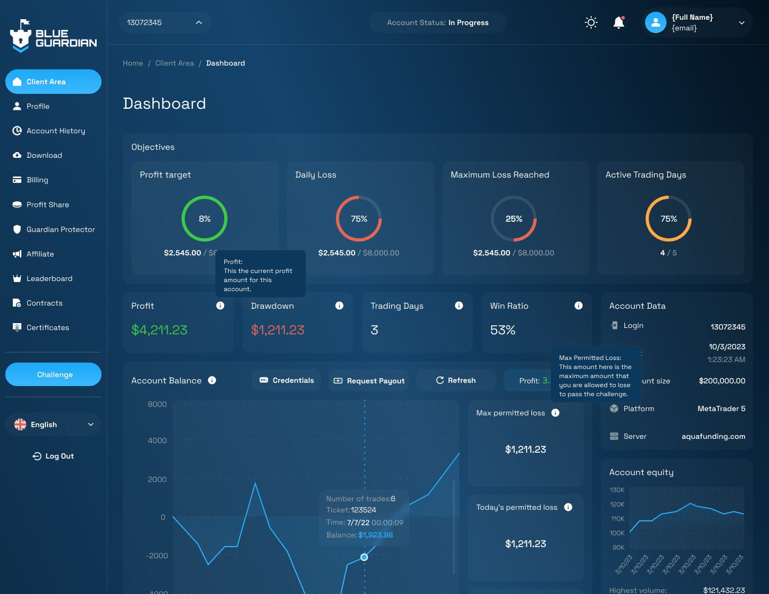
Task: Click the Account Balance info icon
Action: pos(212,380)
